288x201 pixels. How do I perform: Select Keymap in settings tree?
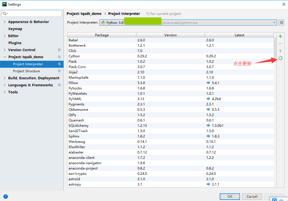15,29
